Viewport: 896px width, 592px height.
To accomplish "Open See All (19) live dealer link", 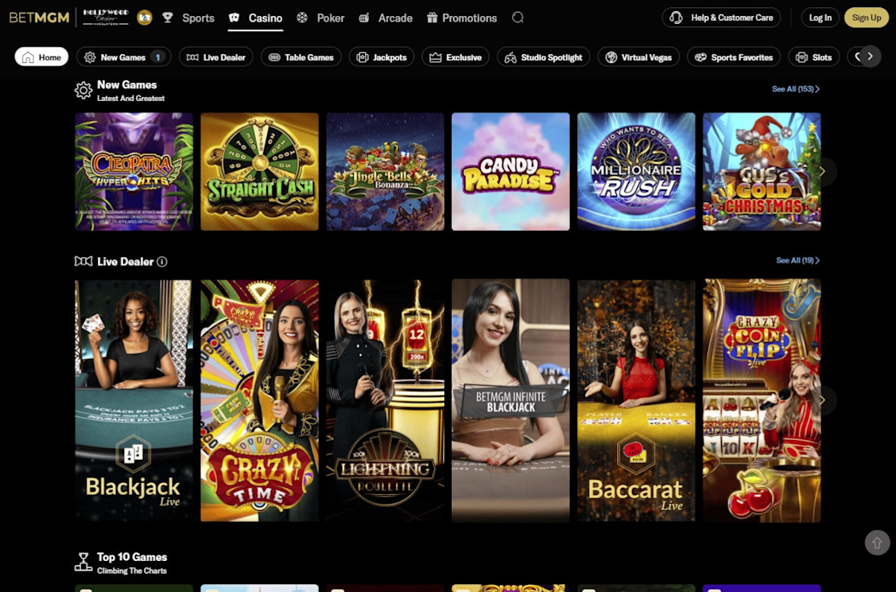I will [797, 260].
